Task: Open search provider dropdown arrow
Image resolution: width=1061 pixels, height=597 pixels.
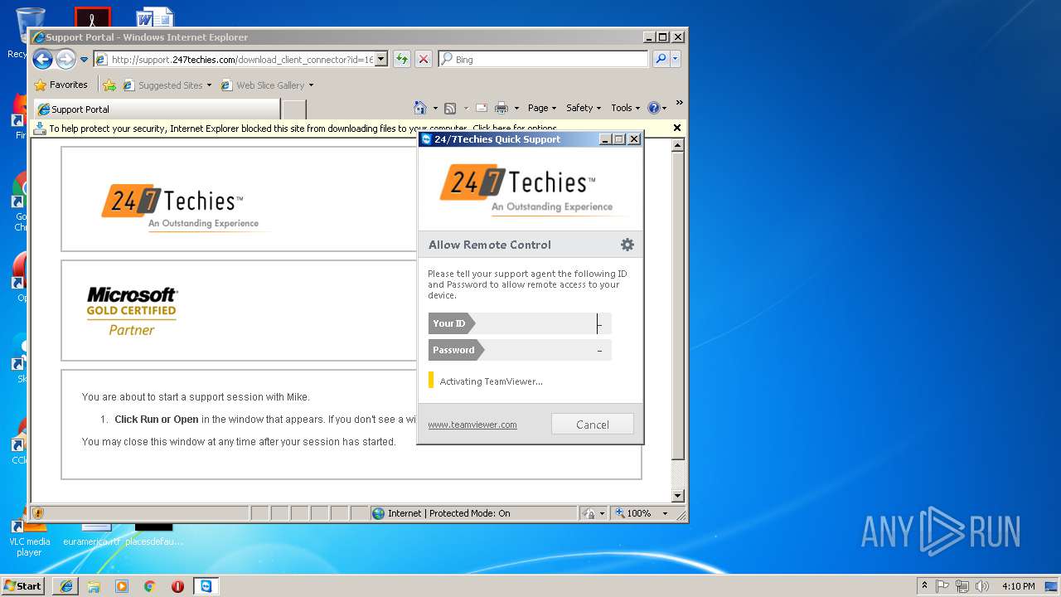Action: coord(676,59)
